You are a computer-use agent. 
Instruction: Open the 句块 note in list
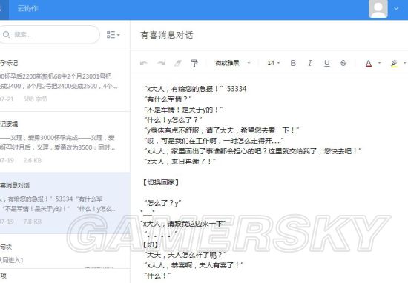coord(65,252)
